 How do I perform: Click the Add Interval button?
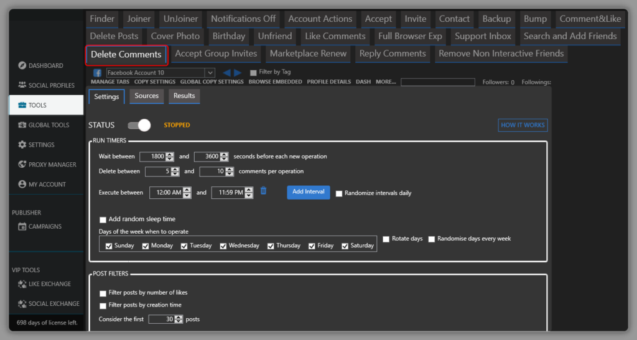pos(309,192)
